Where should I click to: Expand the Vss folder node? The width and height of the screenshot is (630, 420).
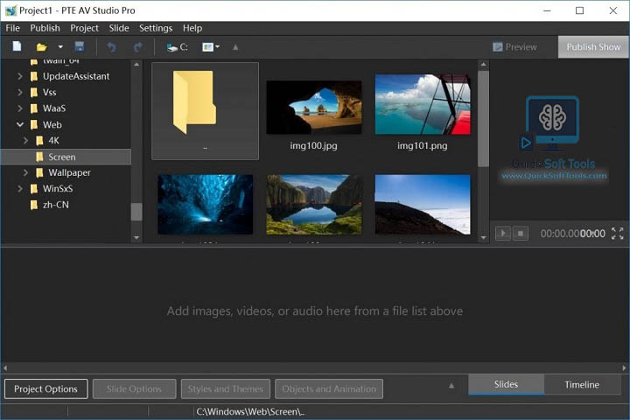point(19,92)
